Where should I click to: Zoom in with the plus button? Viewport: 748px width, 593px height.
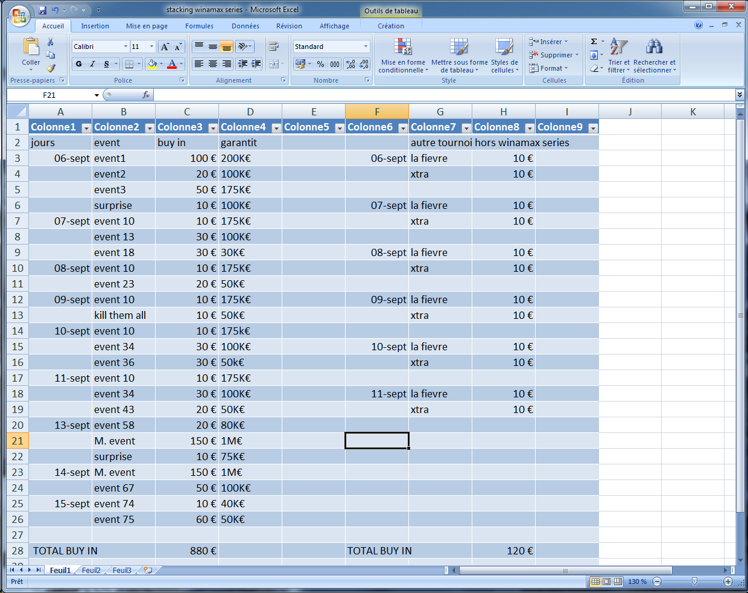click(728, 582)
